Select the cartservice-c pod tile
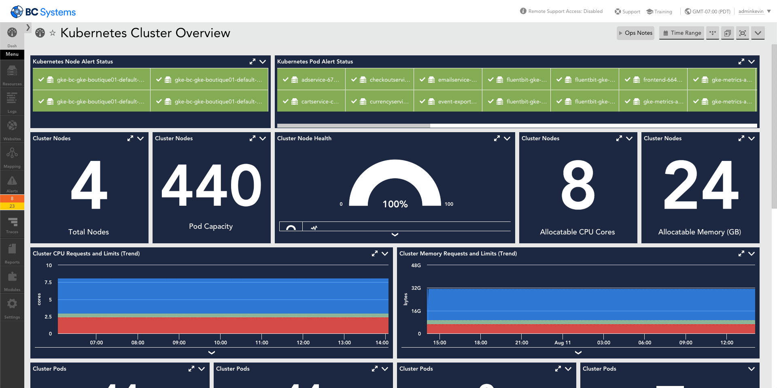 point(311,101)
